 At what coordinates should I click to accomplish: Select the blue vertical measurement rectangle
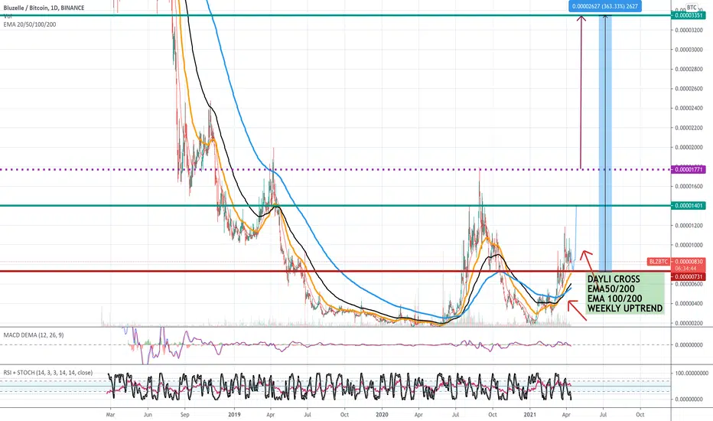click(605, 143)
